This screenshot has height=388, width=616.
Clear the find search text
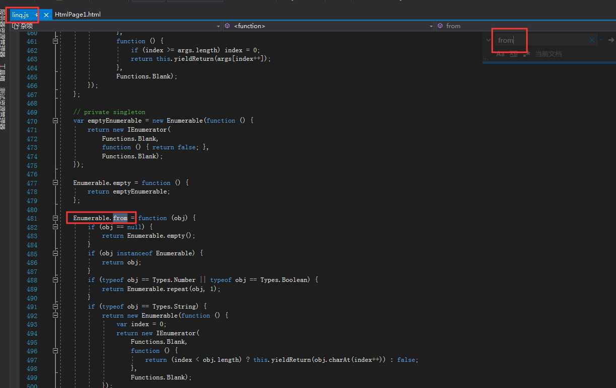[x=592, y=40]
